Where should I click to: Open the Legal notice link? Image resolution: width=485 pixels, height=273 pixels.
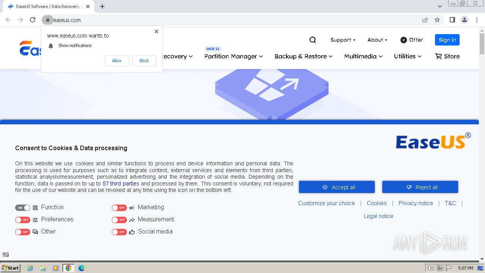coord(379,216)
